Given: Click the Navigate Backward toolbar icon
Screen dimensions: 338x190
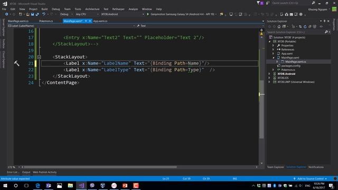Looking at the screenshot, I should point(7,14).
